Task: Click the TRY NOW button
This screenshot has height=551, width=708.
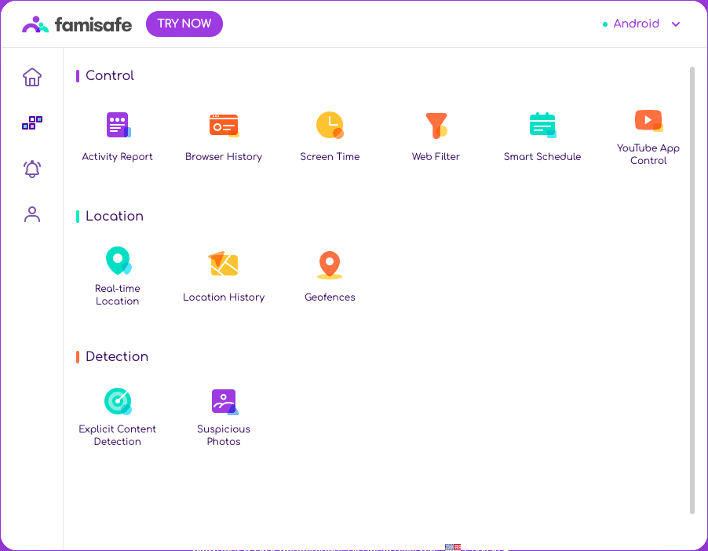Action: [184, 24]
